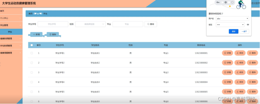Viewport: 260px width, 104px height.
Task: Click the 删除 trash icon for row 3
Action: coord(253,72)
